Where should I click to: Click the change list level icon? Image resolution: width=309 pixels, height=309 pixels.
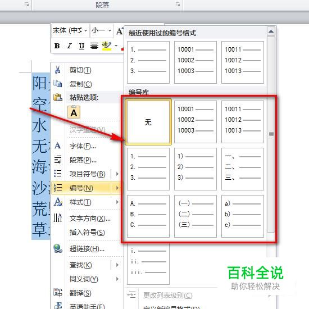pyautogui.click(x=131, y=294)
